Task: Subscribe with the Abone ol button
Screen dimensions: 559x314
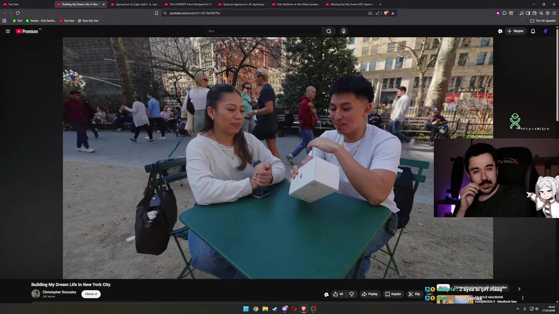Action: click(x=91, y=294)
